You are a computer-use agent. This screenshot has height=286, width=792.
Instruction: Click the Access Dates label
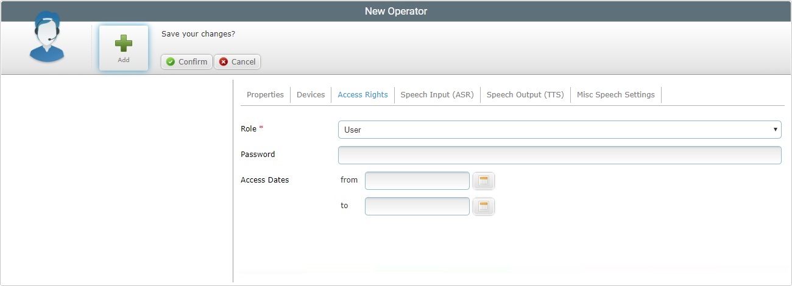tap(265, 180)
